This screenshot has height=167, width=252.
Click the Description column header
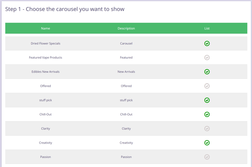click(x=126, y=28)
